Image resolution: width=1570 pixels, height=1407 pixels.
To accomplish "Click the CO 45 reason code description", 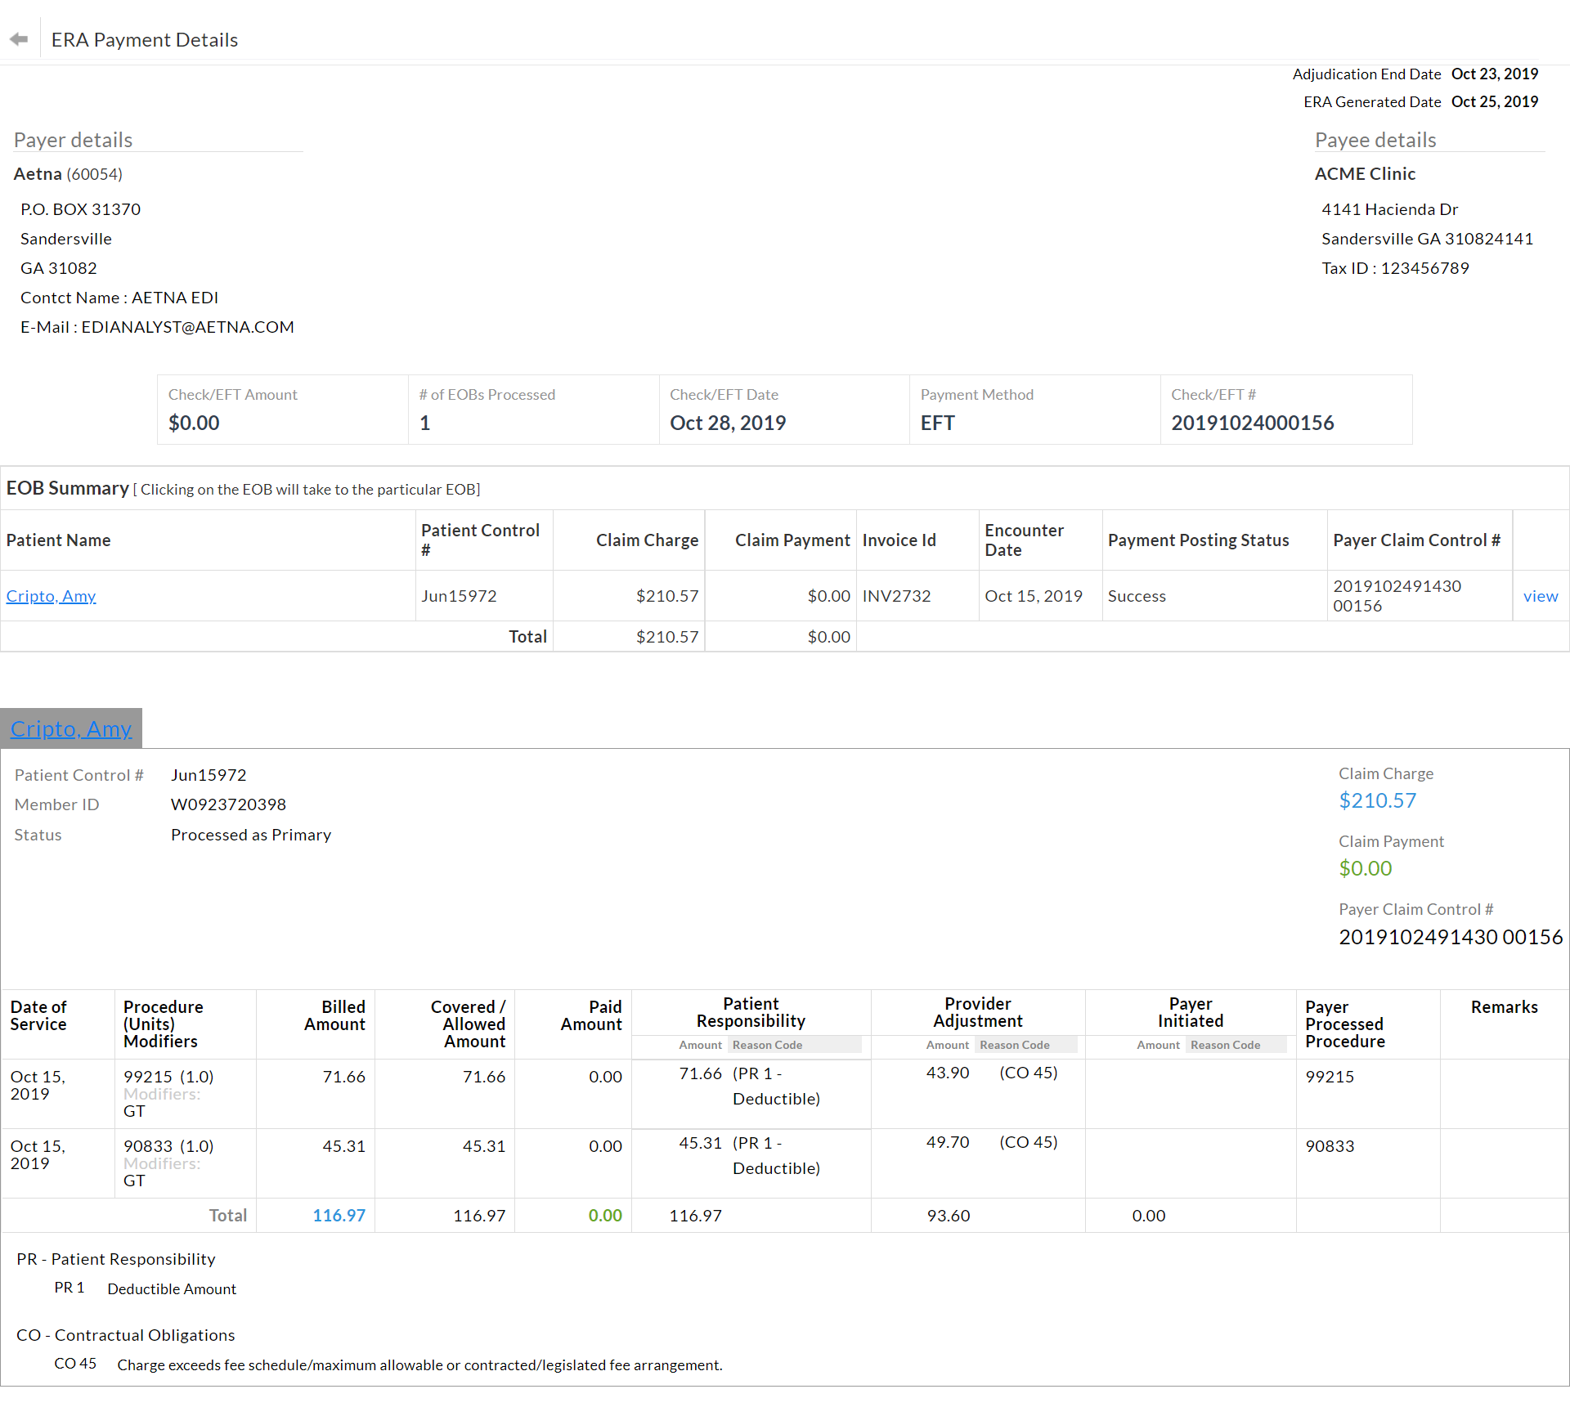I will 419,1364.
